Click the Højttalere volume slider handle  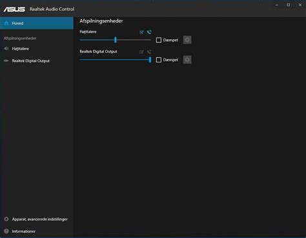(116, 40)
